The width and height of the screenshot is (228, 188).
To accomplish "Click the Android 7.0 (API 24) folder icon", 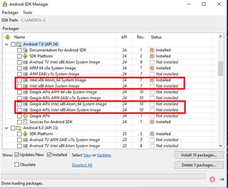I will coord(19,44).
